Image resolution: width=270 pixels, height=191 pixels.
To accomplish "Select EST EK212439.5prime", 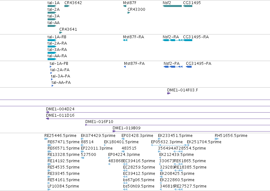I will 160,158.
